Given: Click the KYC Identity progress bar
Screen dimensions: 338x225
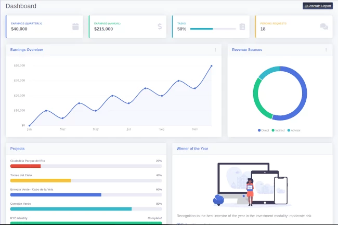Looking at the screenshot, I should point(86,223).
